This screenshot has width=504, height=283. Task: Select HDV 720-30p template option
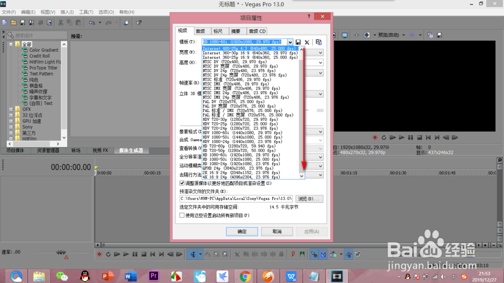coord(240,119)
